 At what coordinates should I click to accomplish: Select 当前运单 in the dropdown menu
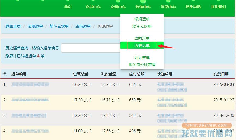(x=142, y=38)
